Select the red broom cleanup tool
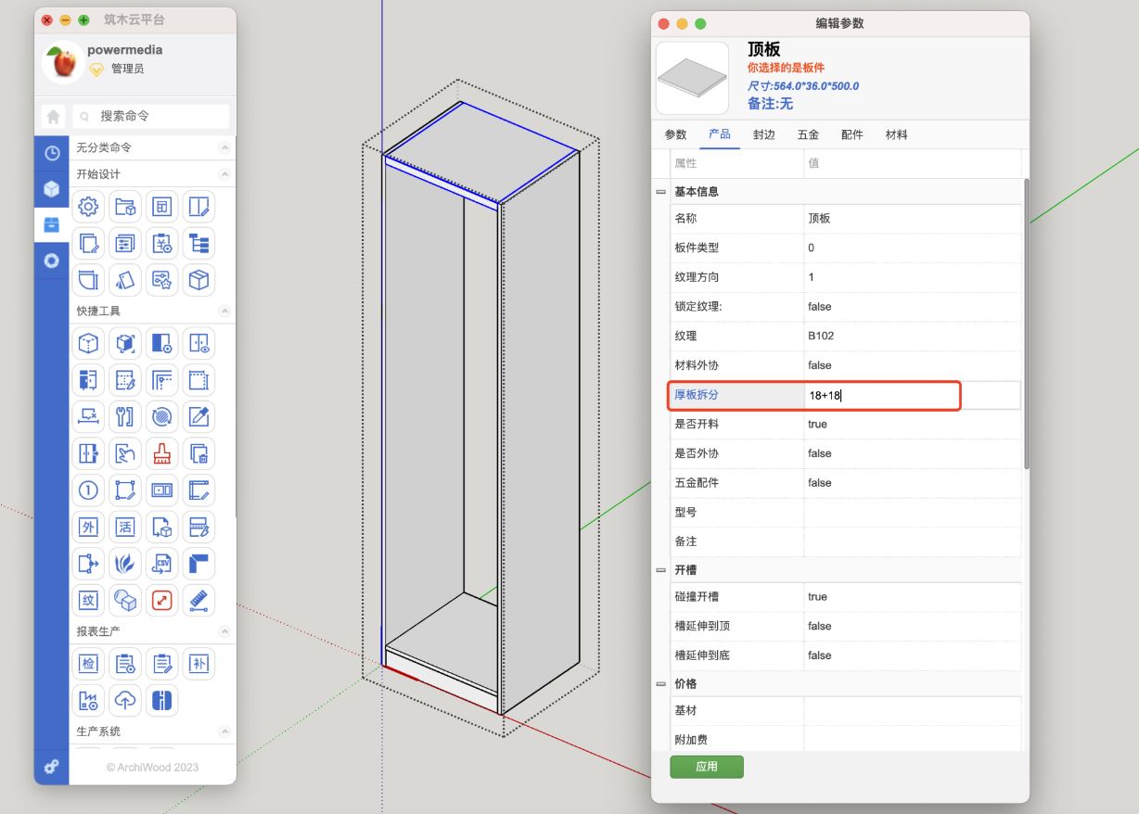The height and width of the screenshot is (814, 1139). 162,453
